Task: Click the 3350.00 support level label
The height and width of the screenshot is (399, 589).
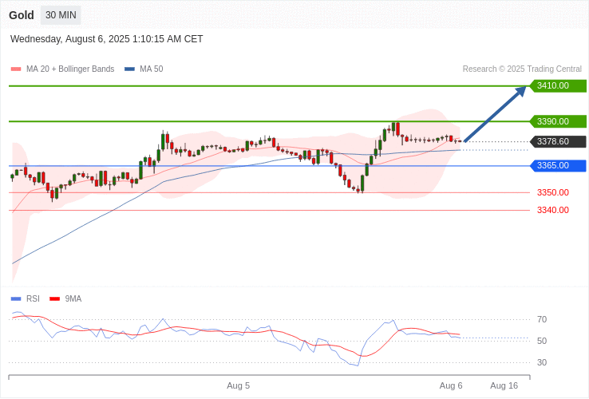Action: pyautogui.click(x=553, y=193)
